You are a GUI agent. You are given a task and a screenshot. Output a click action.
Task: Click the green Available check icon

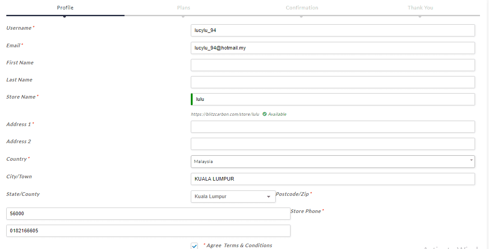tap(264, 114)
